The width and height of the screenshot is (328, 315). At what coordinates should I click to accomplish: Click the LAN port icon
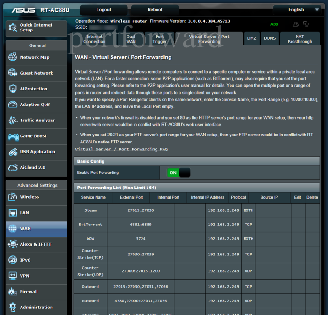tap(13, 213)
